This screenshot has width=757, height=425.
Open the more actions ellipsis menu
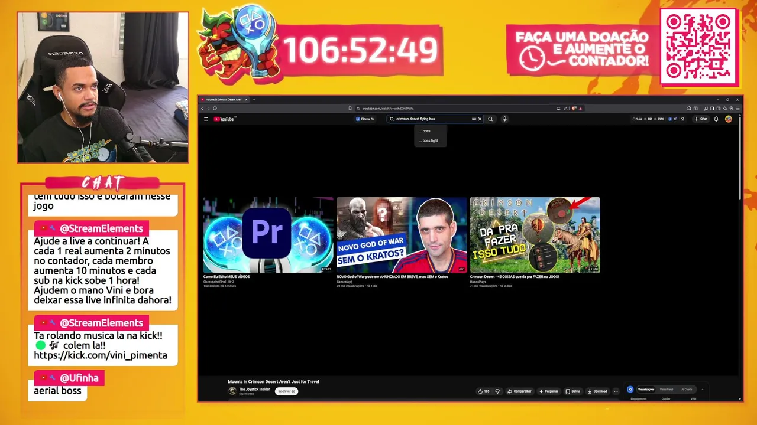[616, 391]
